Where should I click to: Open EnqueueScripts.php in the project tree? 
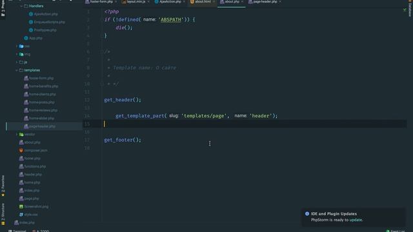[49, 22]
